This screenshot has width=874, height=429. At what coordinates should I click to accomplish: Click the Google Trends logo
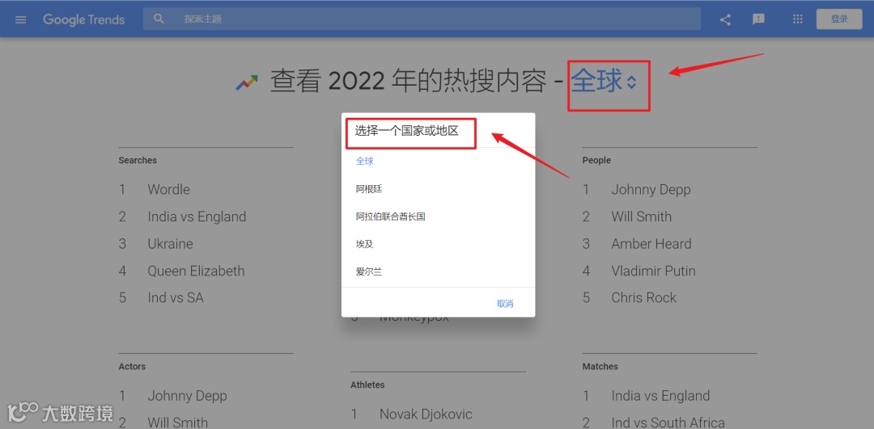[83, 19]
